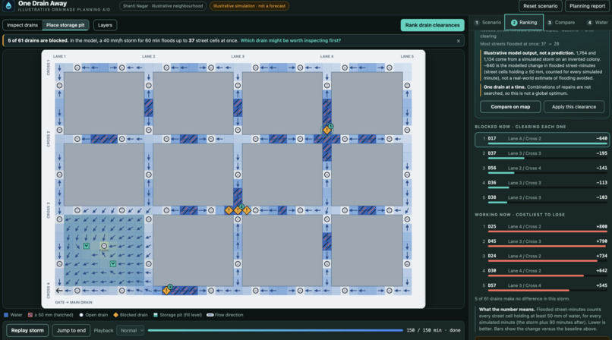Click the 'LANE 1' map label
612x340 pixels.
(60, 56)
